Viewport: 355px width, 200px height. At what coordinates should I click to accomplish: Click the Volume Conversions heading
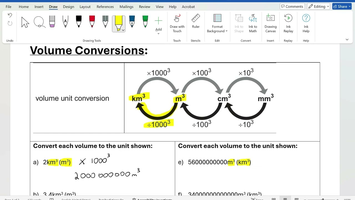[x=89, y=51]
